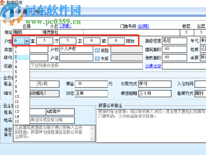Open the 详选 link next to 小区
The width and height of the screenshot is (206, 155).
pos(65,26)
